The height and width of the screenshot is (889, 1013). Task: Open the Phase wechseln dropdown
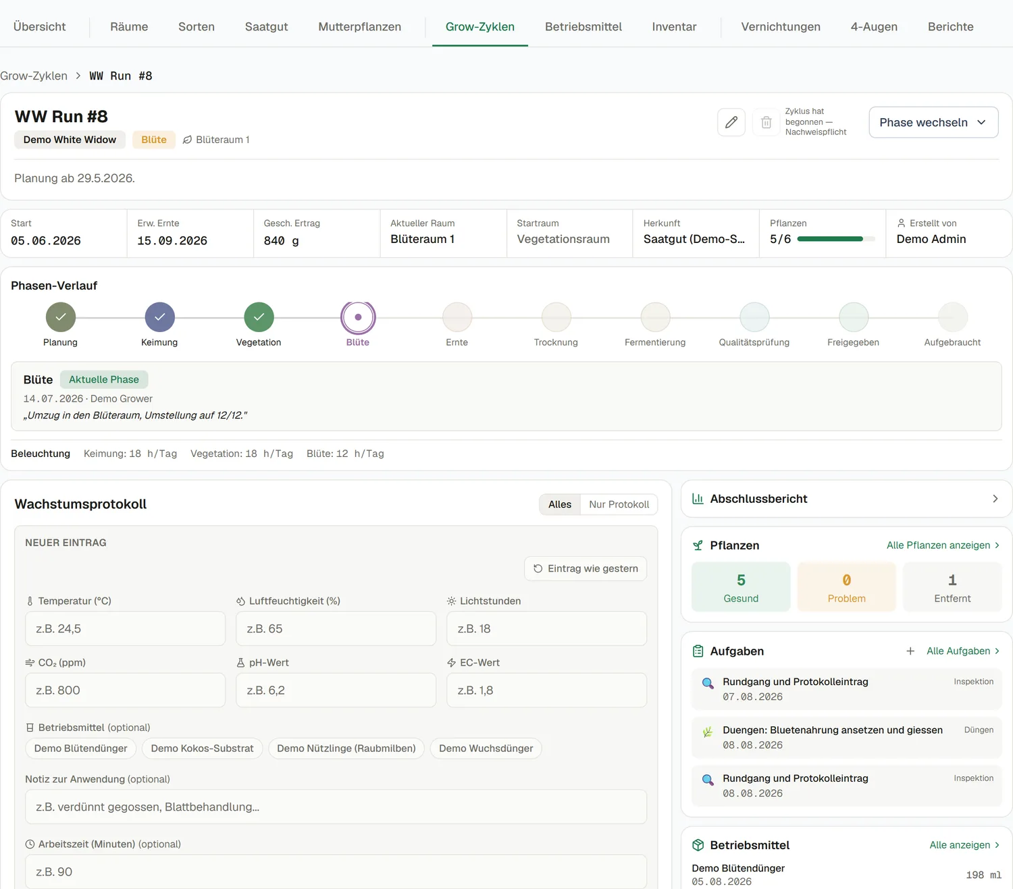933,122
